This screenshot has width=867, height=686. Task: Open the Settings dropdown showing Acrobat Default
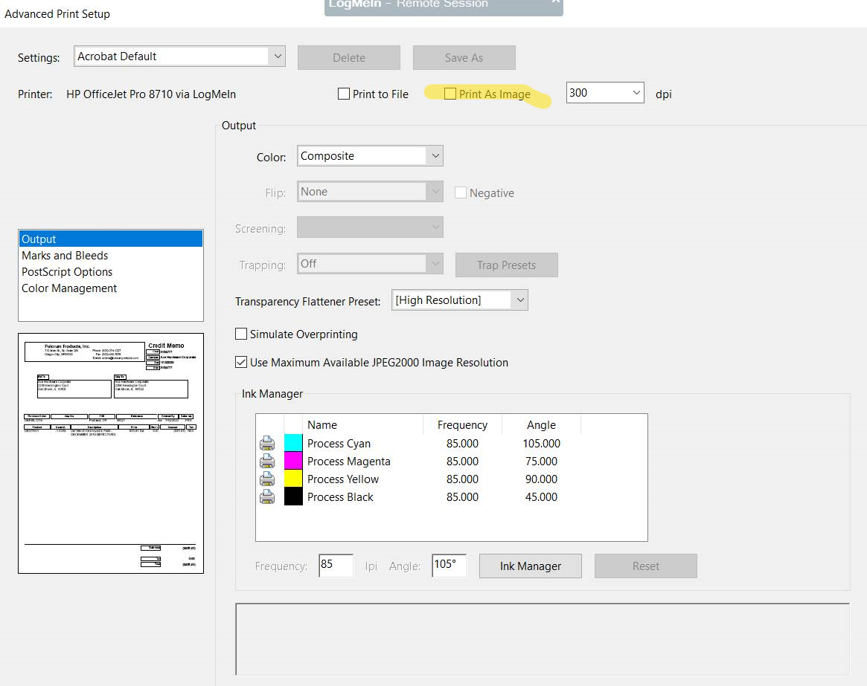point(179,56)
